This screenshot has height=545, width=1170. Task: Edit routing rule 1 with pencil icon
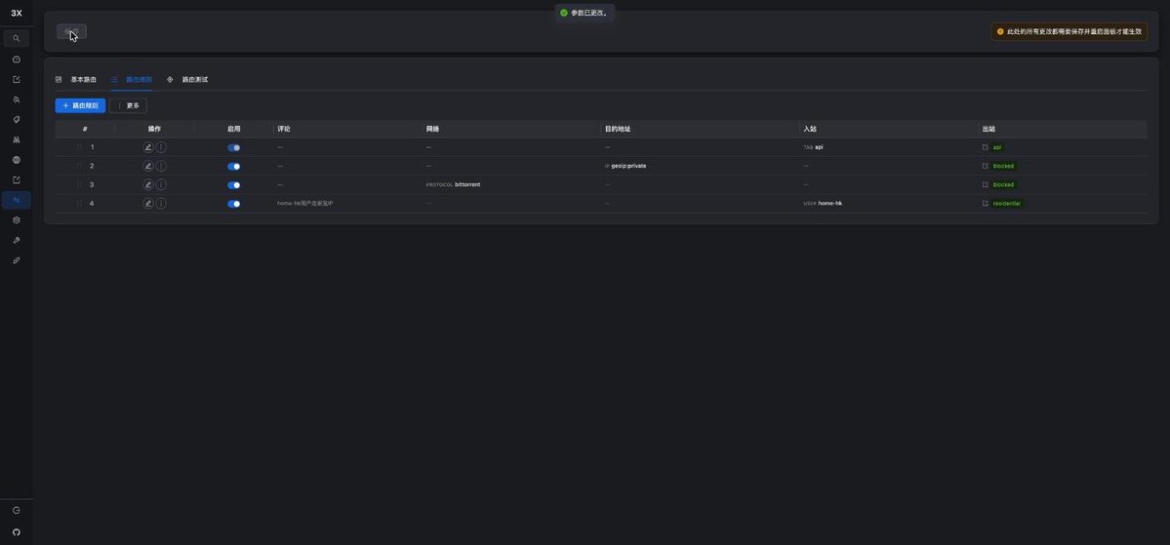pos(147,147)
